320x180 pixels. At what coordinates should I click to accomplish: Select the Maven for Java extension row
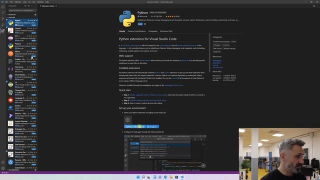coord(22,139)
